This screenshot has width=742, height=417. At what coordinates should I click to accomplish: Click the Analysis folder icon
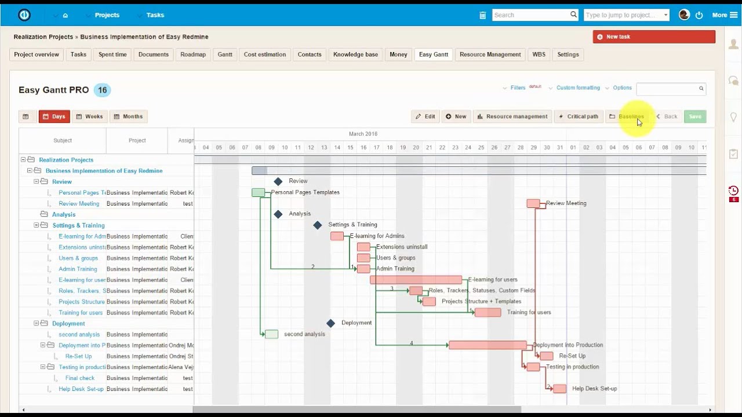click(44, 214)
